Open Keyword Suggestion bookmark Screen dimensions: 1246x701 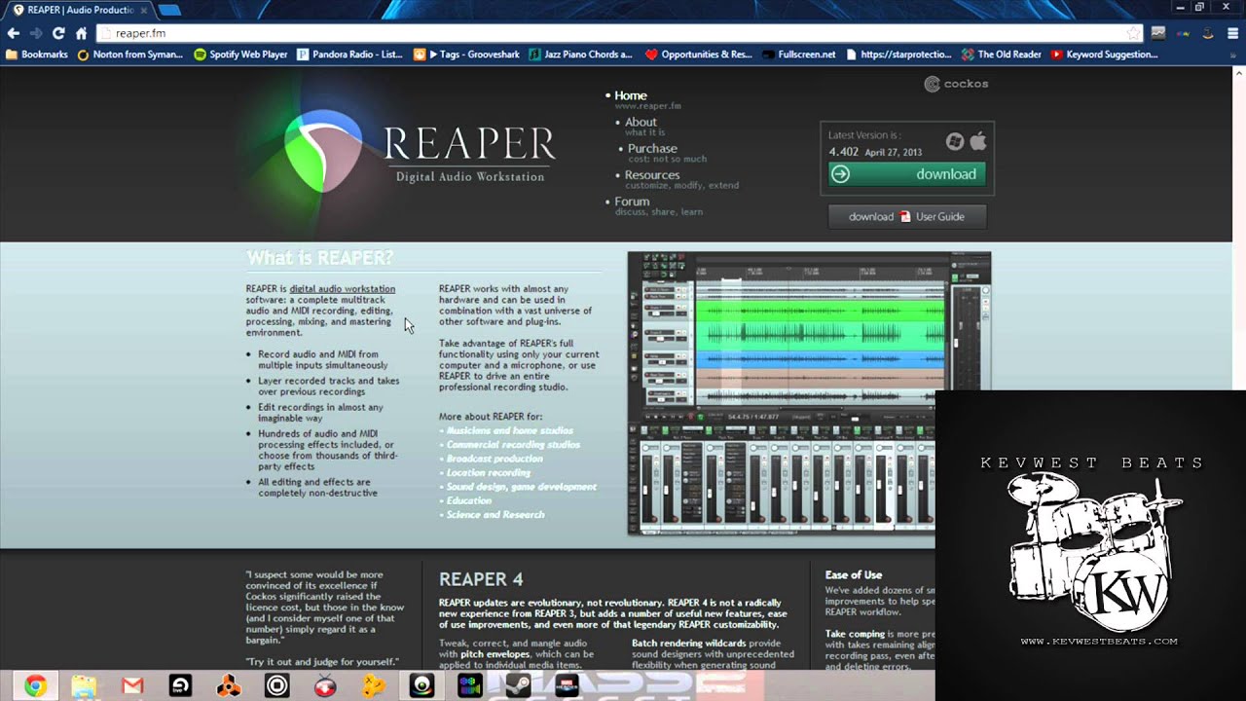click(1103, 55)
